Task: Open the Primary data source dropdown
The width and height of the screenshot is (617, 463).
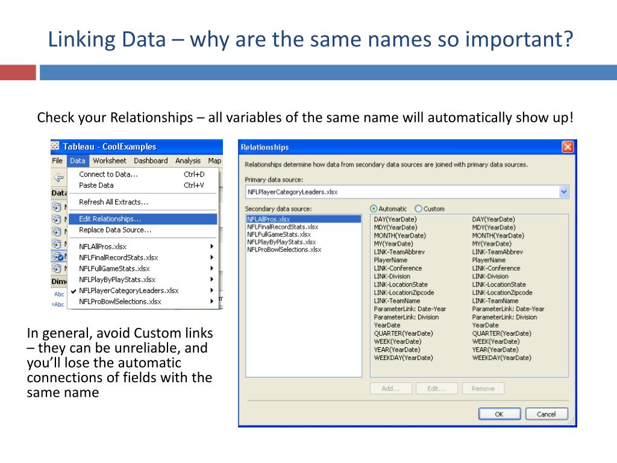Action: coord(564,192)
